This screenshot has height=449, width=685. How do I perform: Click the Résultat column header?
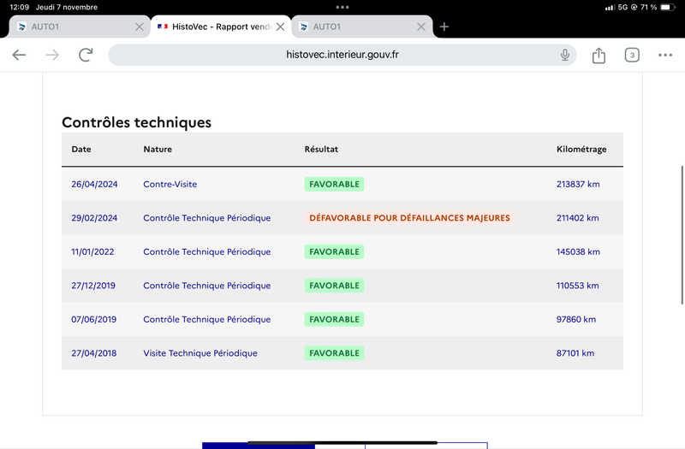click(321, 149)
